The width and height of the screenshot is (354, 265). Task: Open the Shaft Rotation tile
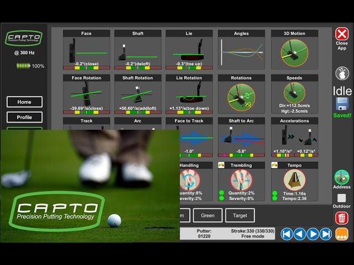[x=138, y=94]
